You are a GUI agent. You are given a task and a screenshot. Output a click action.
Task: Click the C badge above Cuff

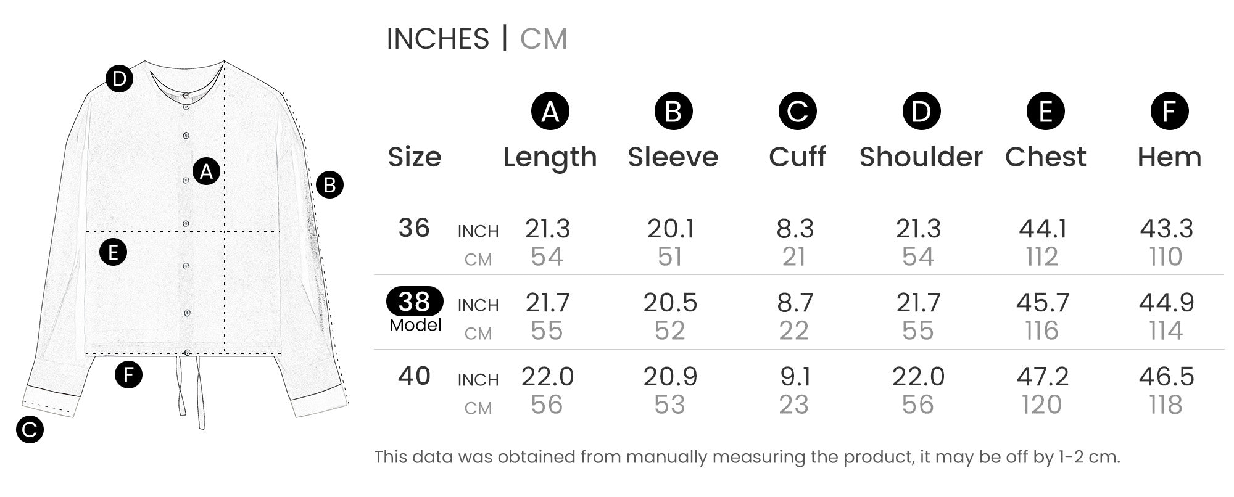click(x=797, y=112)
